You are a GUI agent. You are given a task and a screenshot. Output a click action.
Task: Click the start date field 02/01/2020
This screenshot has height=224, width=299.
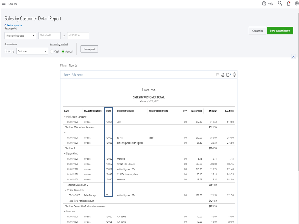tap(49, 35)
